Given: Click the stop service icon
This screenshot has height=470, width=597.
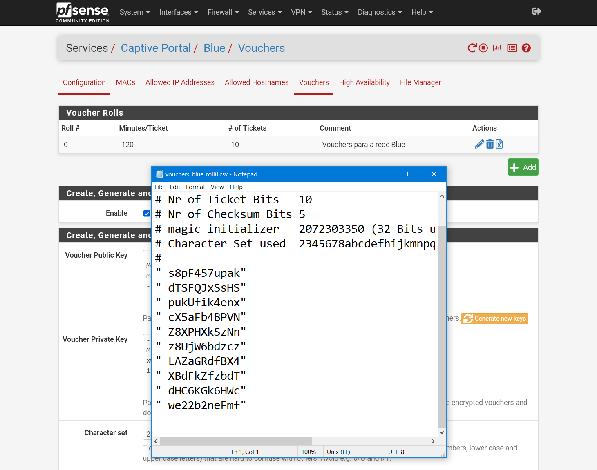Looking at the screenshot, I should [x=483, y=48].
